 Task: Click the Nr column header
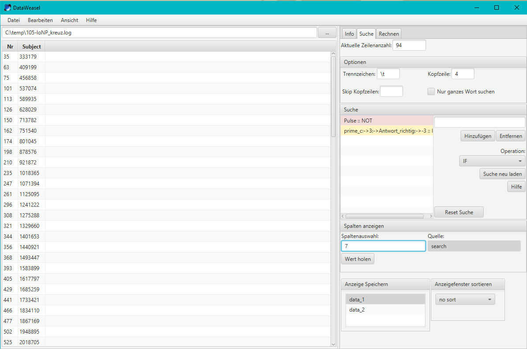coord(10,47)
